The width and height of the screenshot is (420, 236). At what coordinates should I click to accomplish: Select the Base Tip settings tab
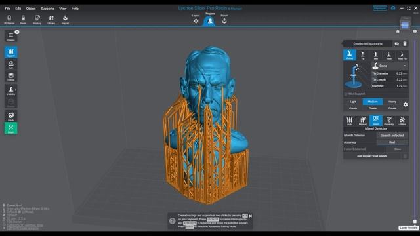pos(402,55)
